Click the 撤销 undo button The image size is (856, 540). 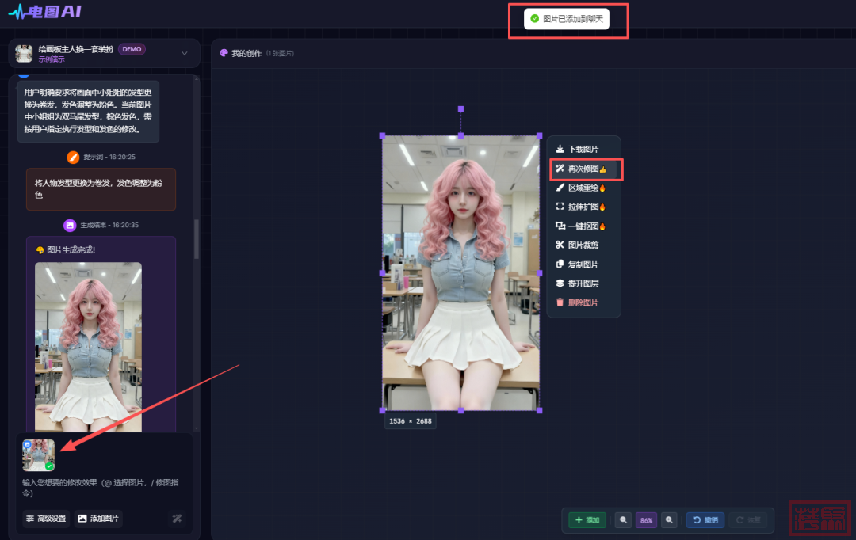click(705, 520)
